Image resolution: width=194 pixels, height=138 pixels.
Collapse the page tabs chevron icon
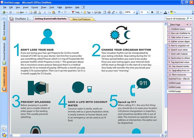[x=191, y=25]
